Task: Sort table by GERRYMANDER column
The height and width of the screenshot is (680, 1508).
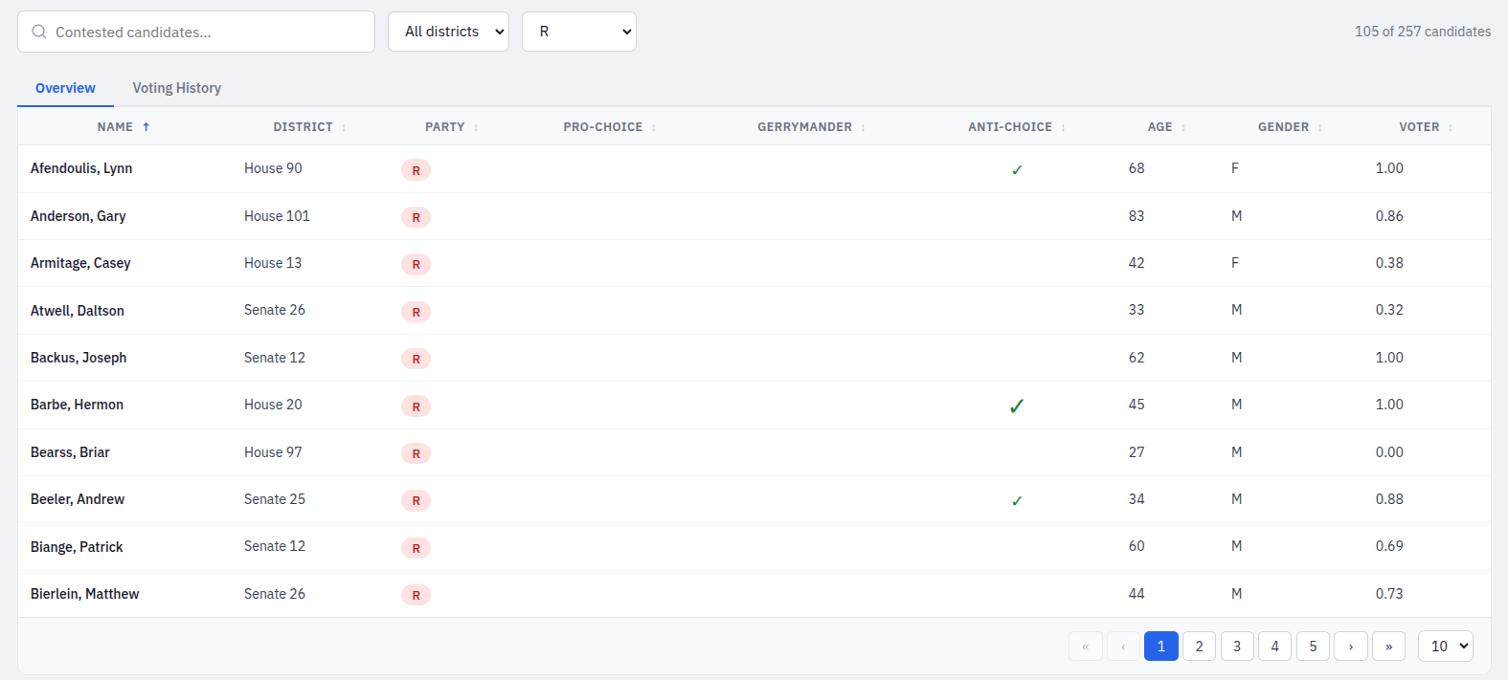Action: tap(811, 127)
